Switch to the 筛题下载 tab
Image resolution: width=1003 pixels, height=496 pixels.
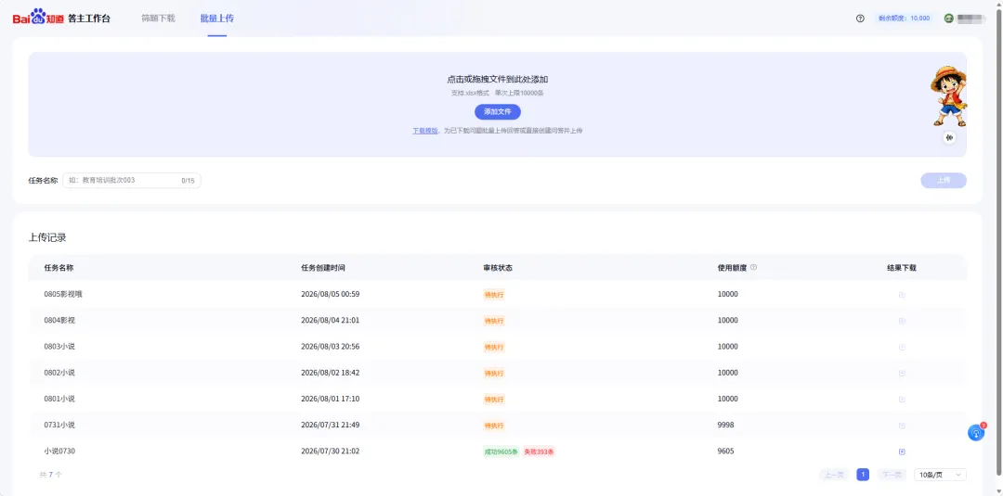[x=158, y=19]
